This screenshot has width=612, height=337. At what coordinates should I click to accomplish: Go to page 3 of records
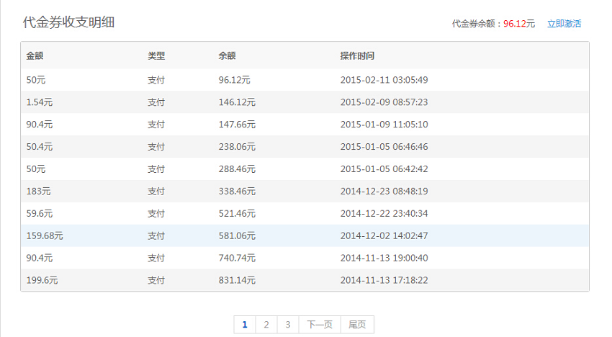point(288,325)
